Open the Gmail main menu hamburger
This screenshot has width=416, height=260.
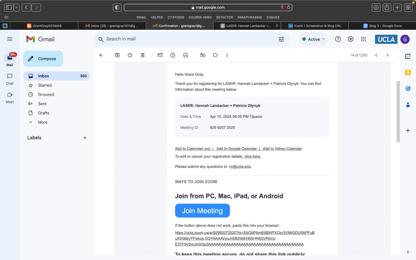(x=10, y=39)
